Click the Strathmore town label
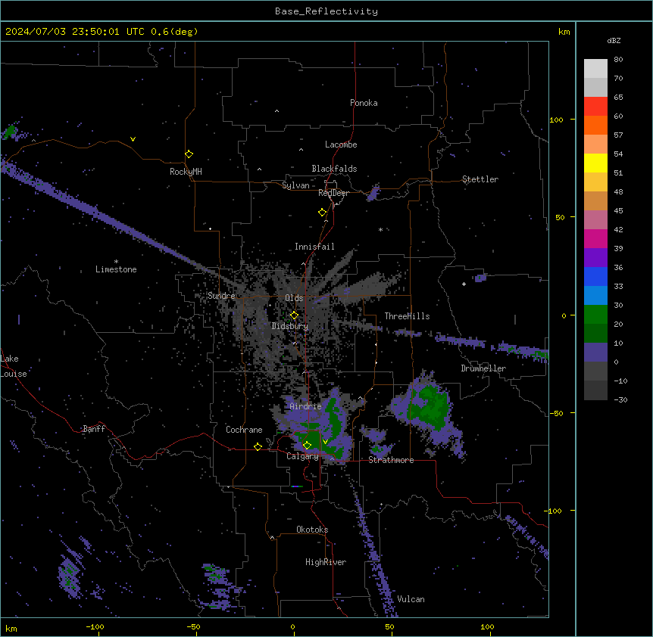 391,460
